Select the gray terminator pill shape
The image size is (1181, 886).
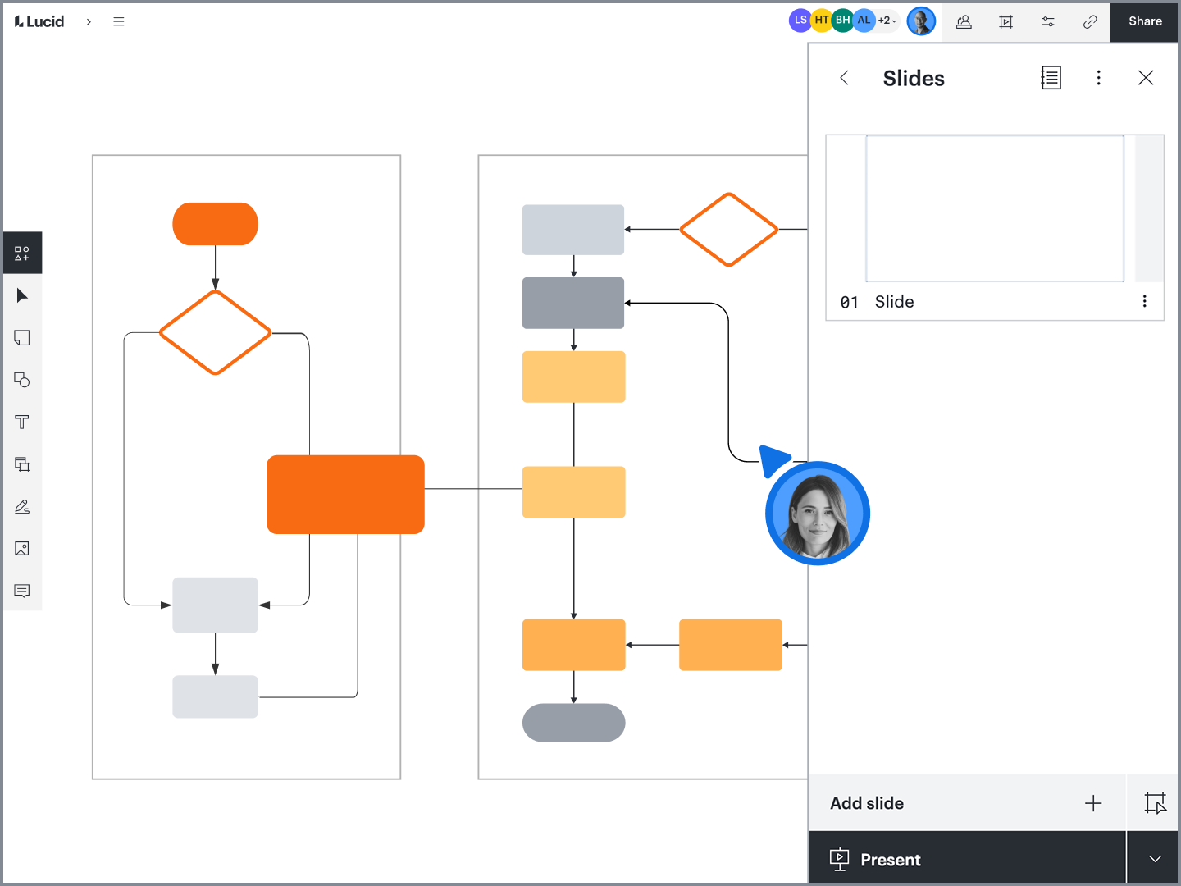[x=573, y=723]
